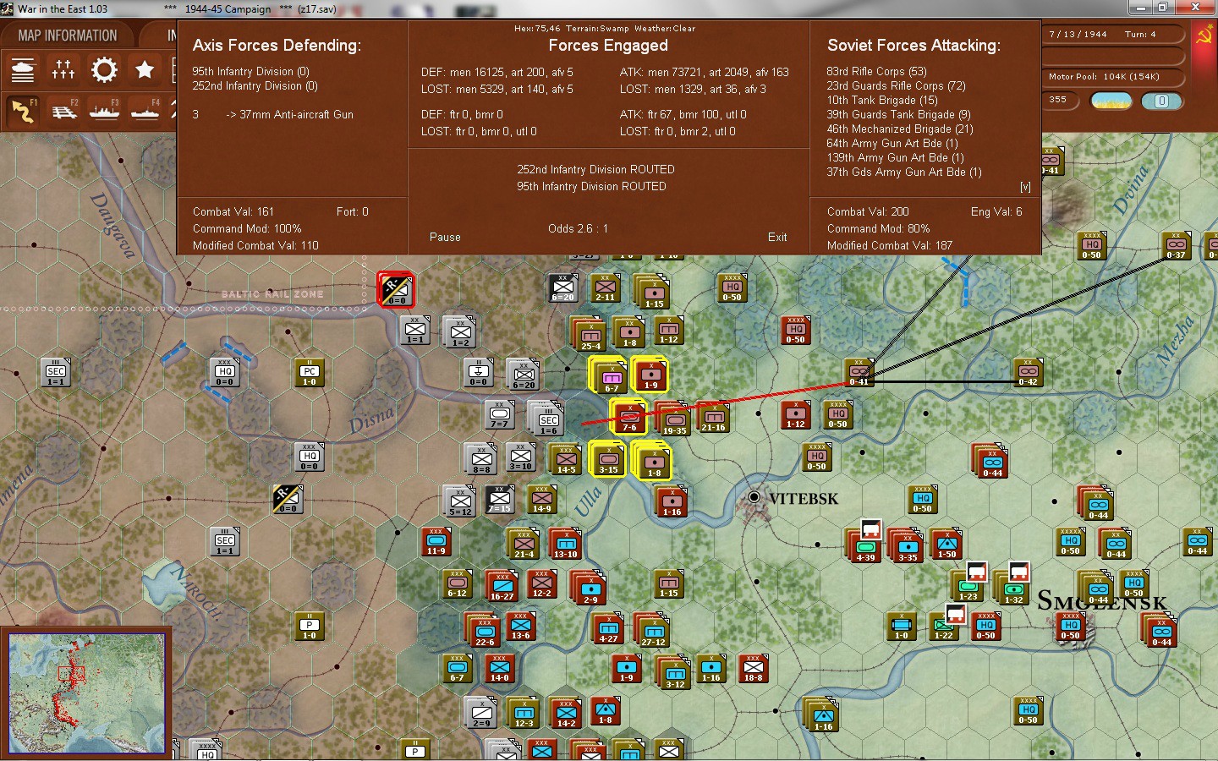The height and width of the screenshot is (761, 1218).
Task: Select the 21-16 unit counter
Action: [x=713, y=416]
